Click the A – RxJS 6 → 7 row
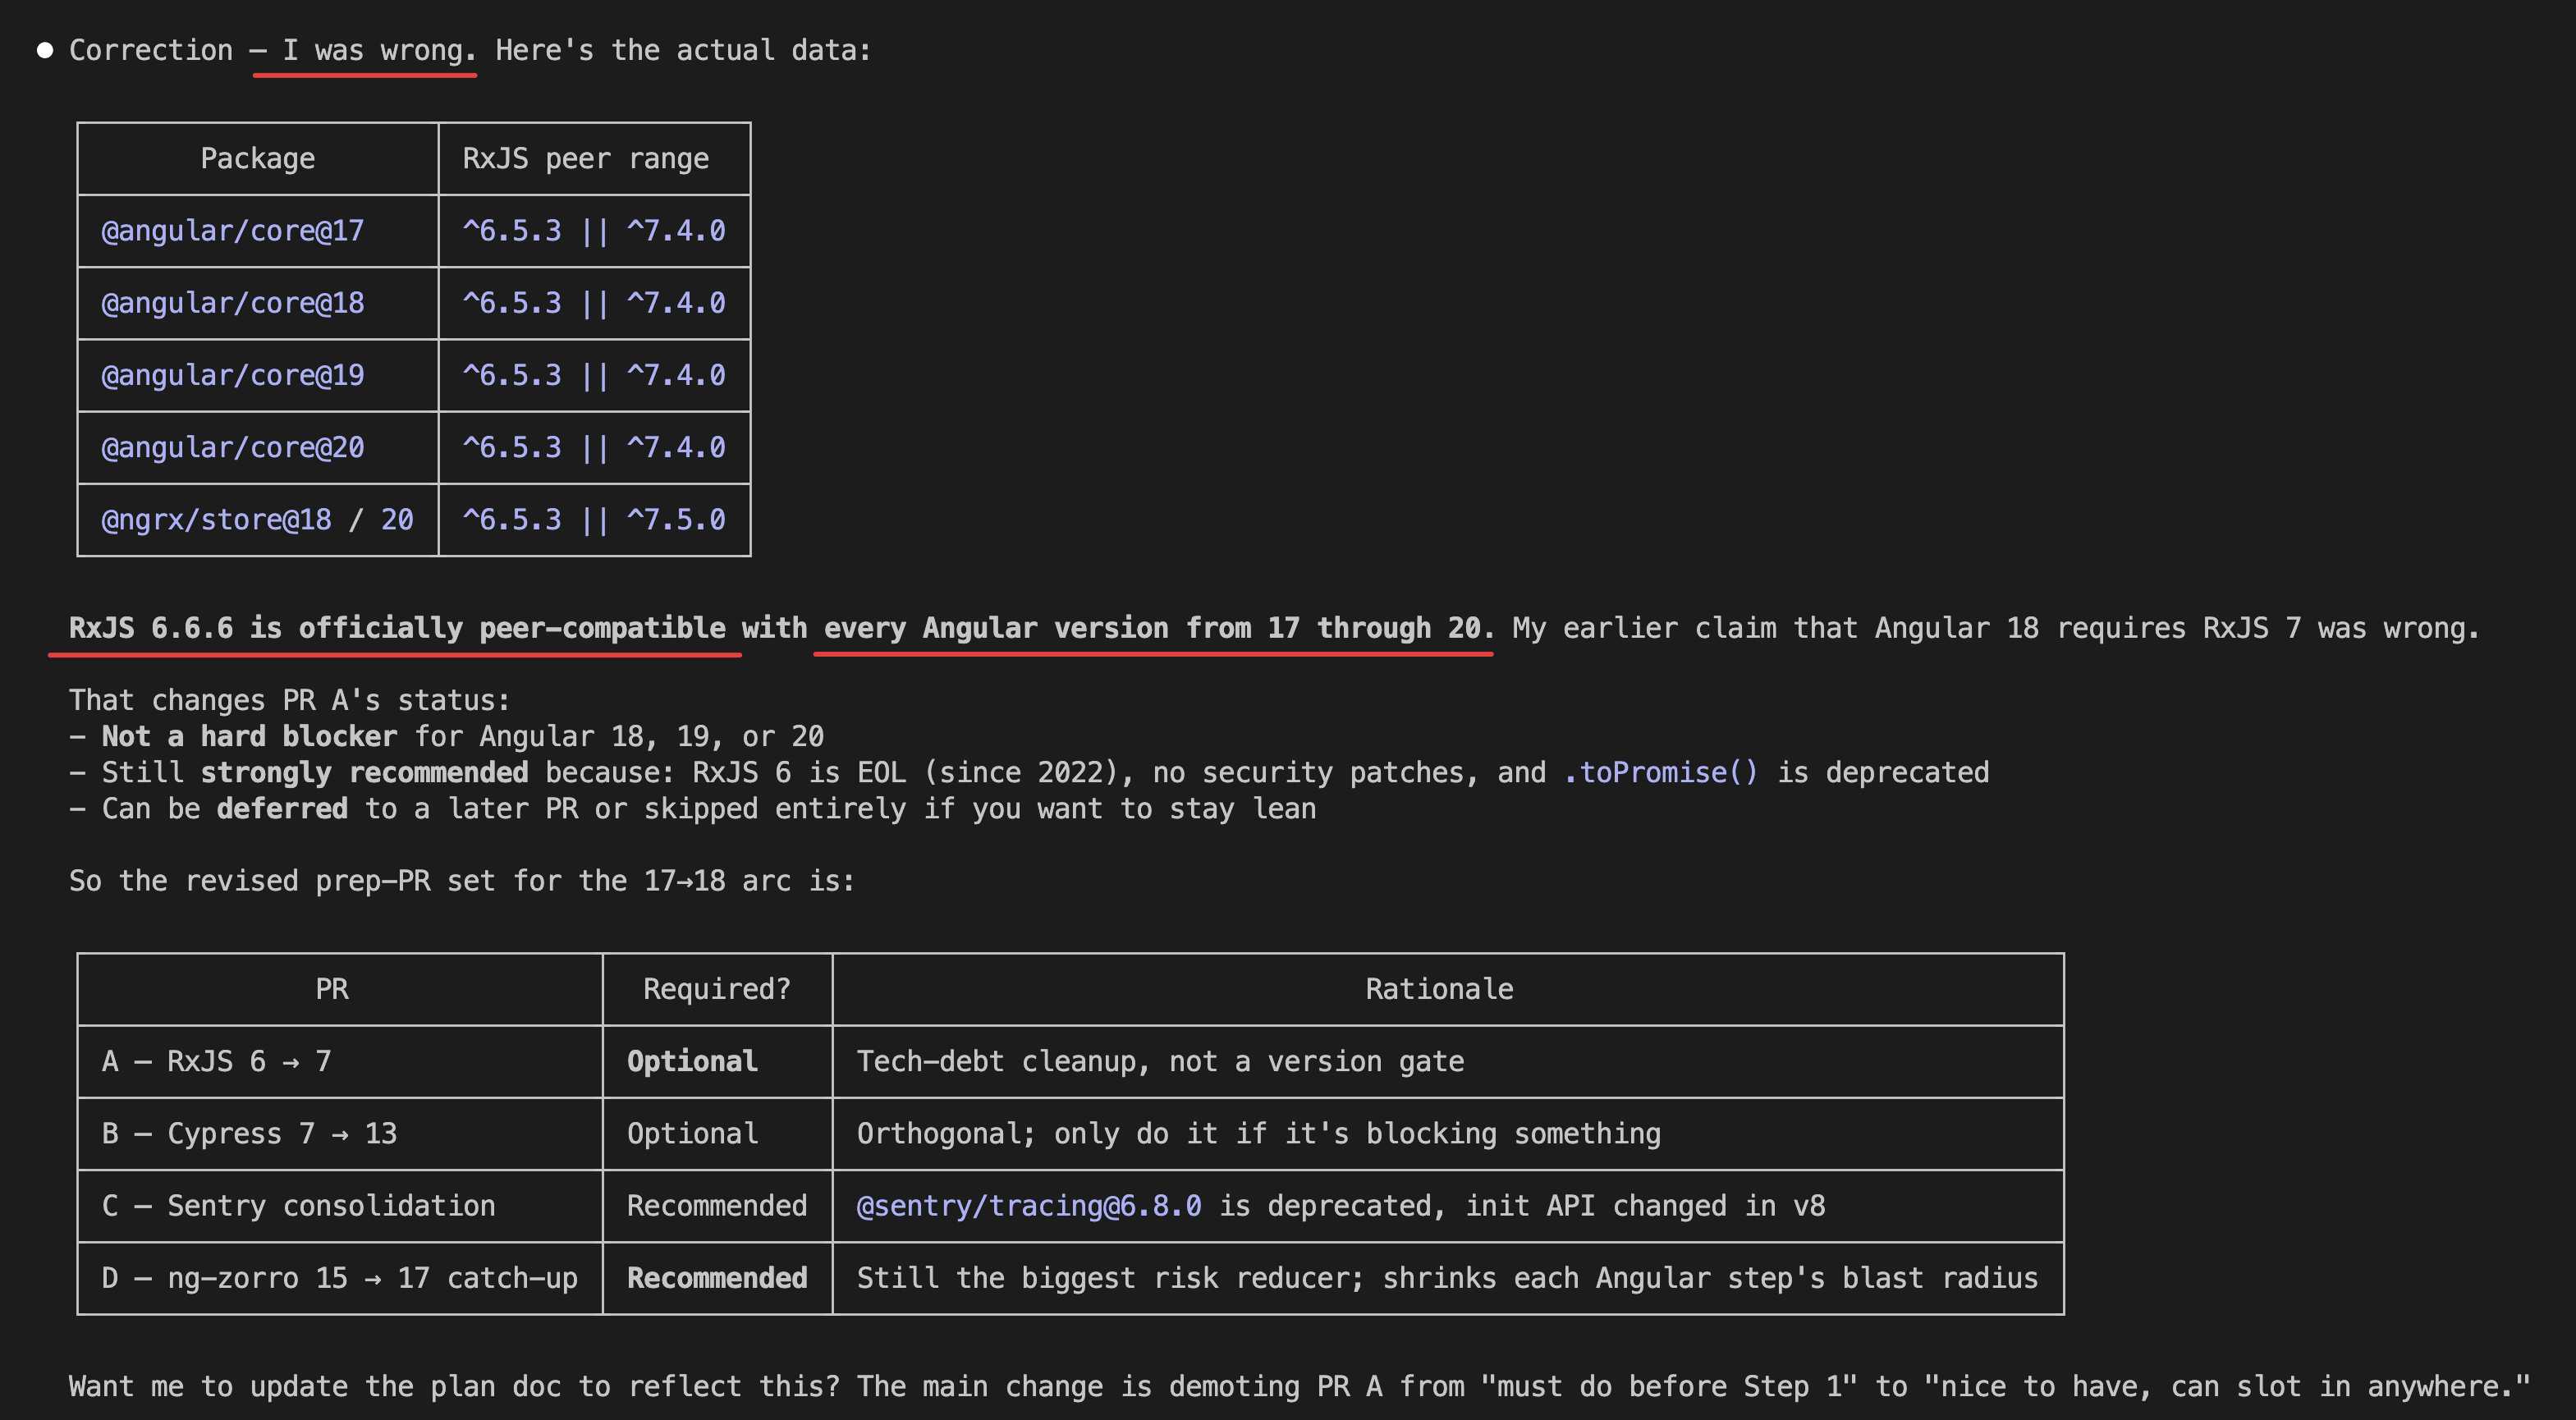The height and width of the screenshot is (1420, 2576). 216,1061
